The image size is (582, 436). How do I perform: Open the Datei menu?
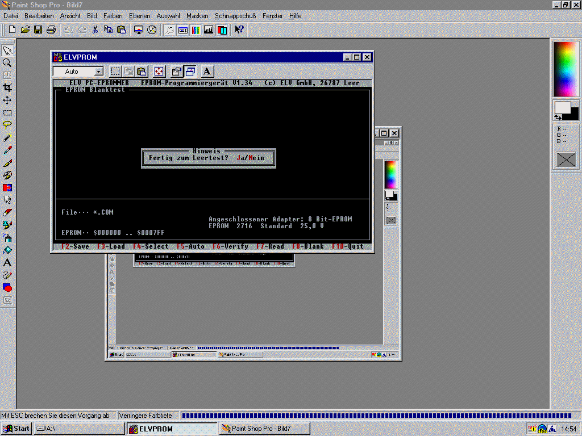tap(11, 16)
